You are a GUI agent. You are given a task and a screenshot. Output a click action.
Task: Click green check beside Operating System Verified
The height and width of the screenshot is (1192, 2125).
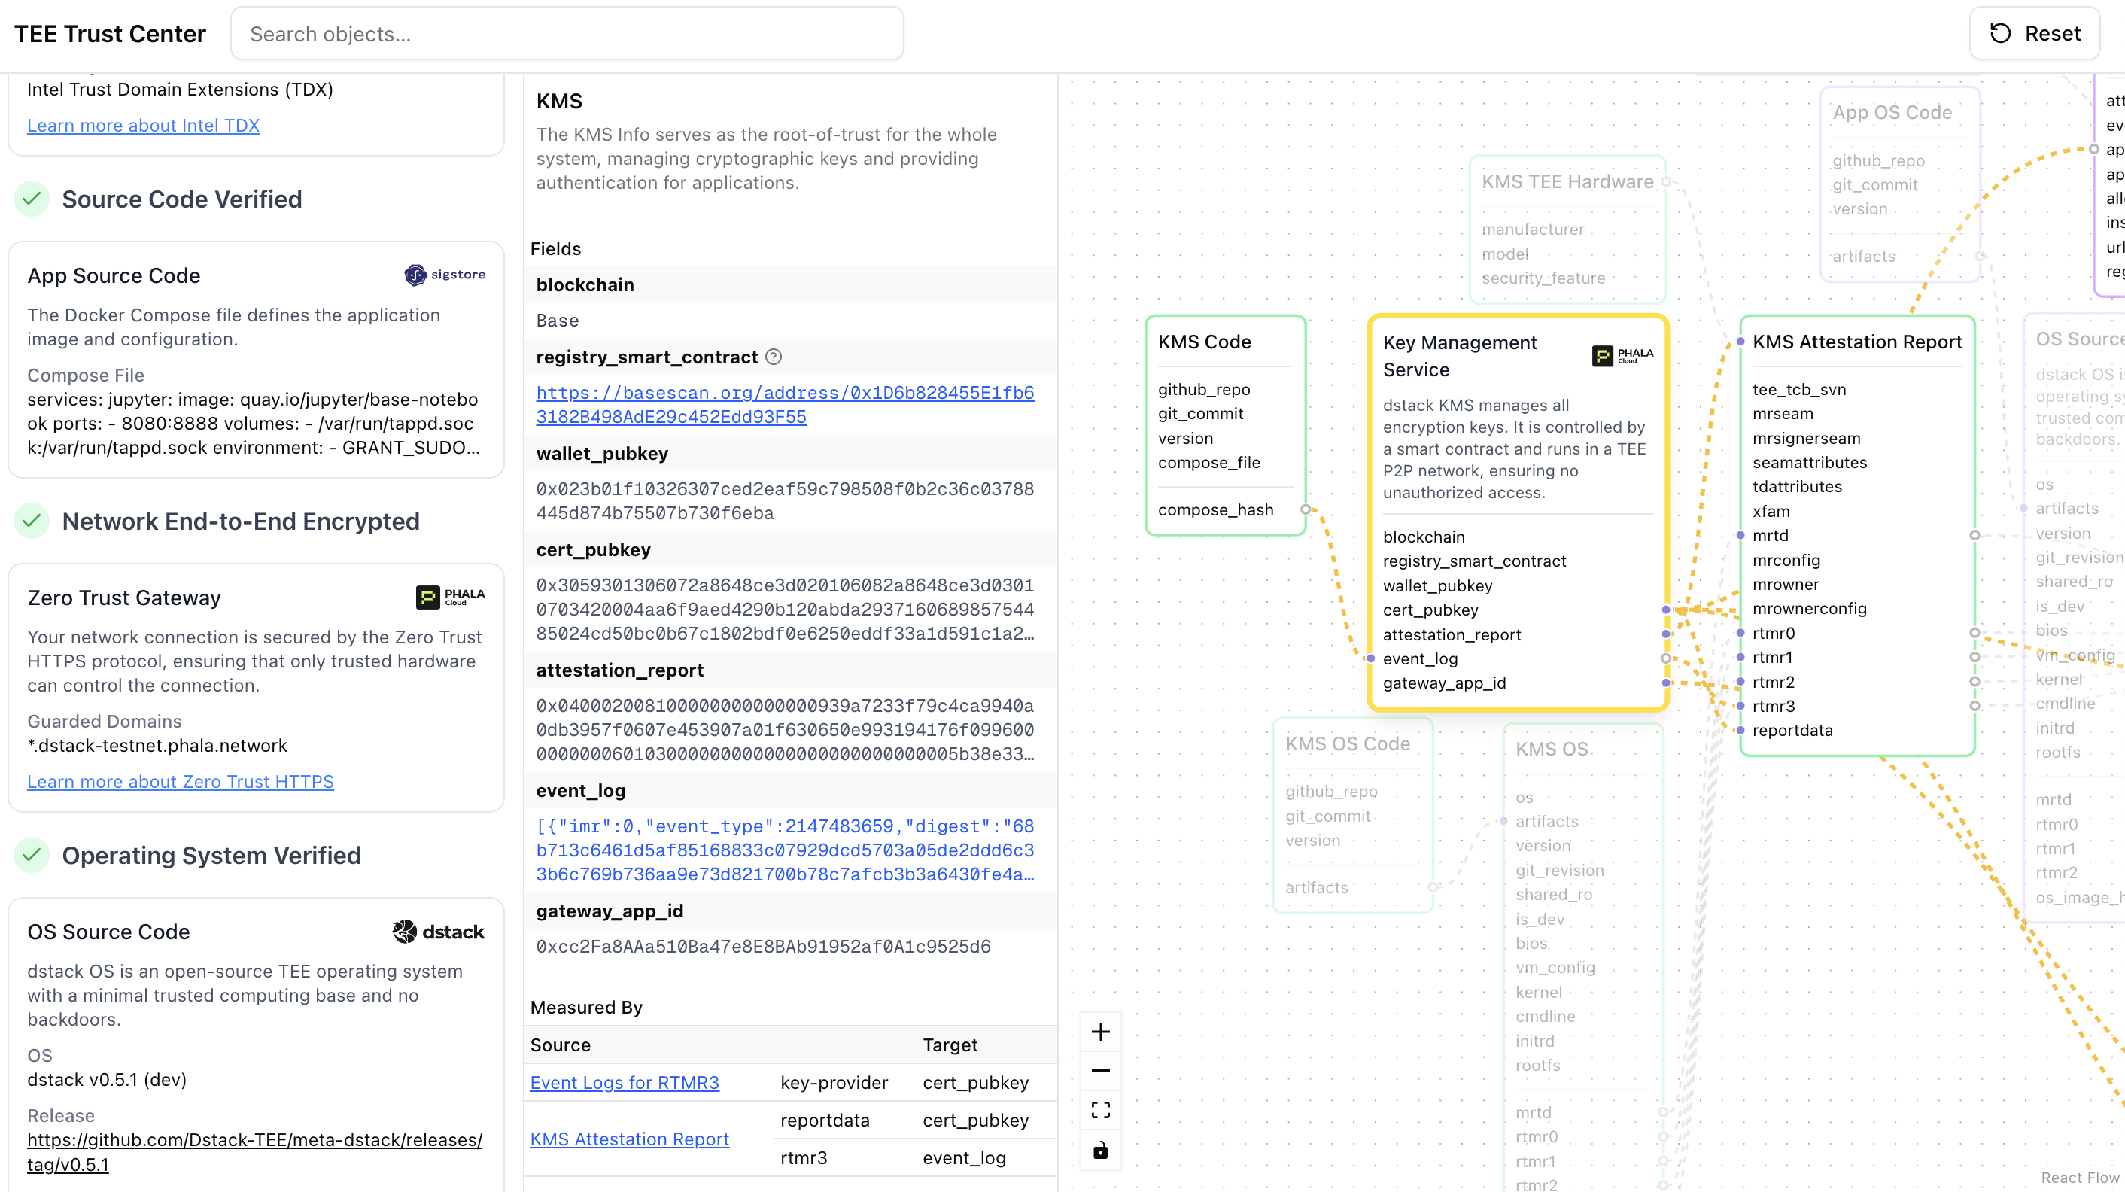tap(32, 855)
